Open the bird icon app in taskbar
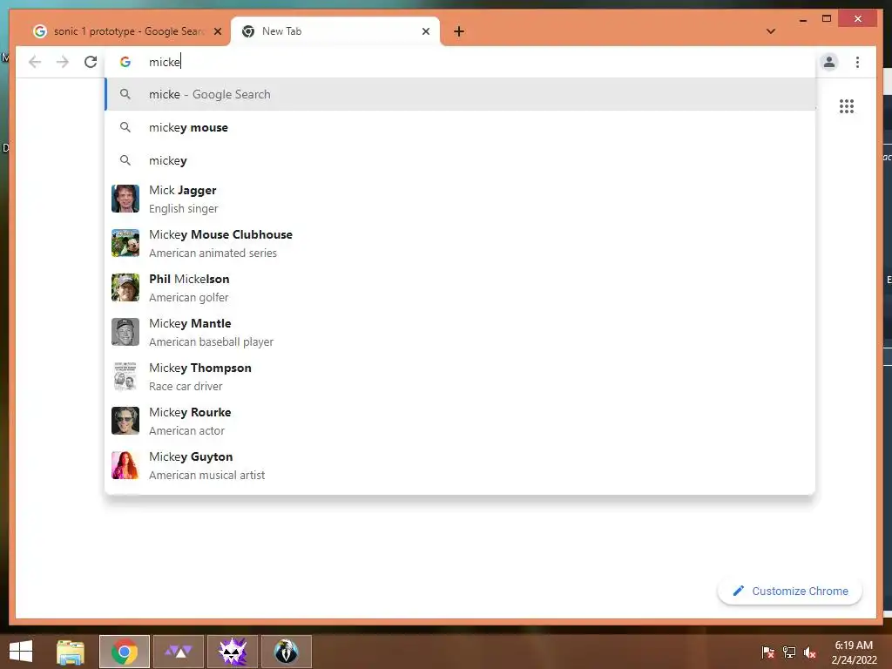Image resolution: width=892 pixels, height=669 pixels. pyautogui.click(x=286, y=652)
